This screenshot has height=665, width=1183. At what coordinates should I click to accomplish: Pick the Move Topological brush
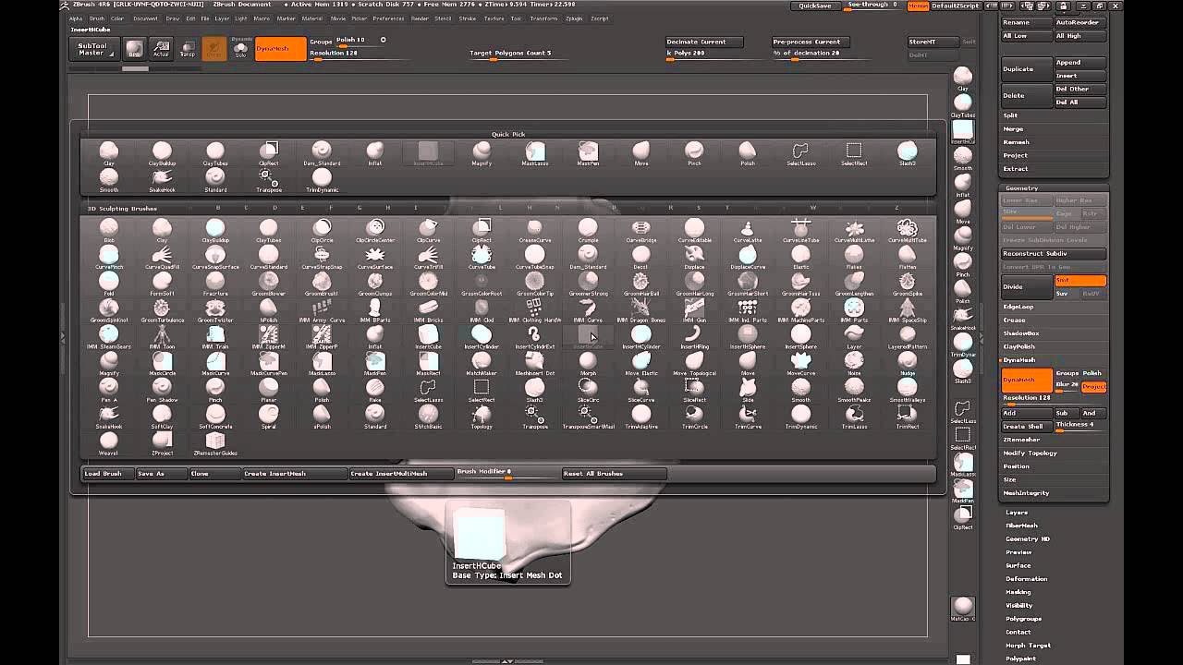tap(695, 364)
